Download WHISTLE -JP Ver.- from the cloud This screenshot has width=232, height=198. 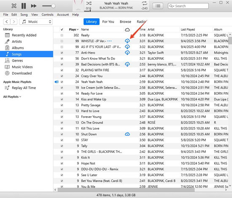tap(127, 41)
